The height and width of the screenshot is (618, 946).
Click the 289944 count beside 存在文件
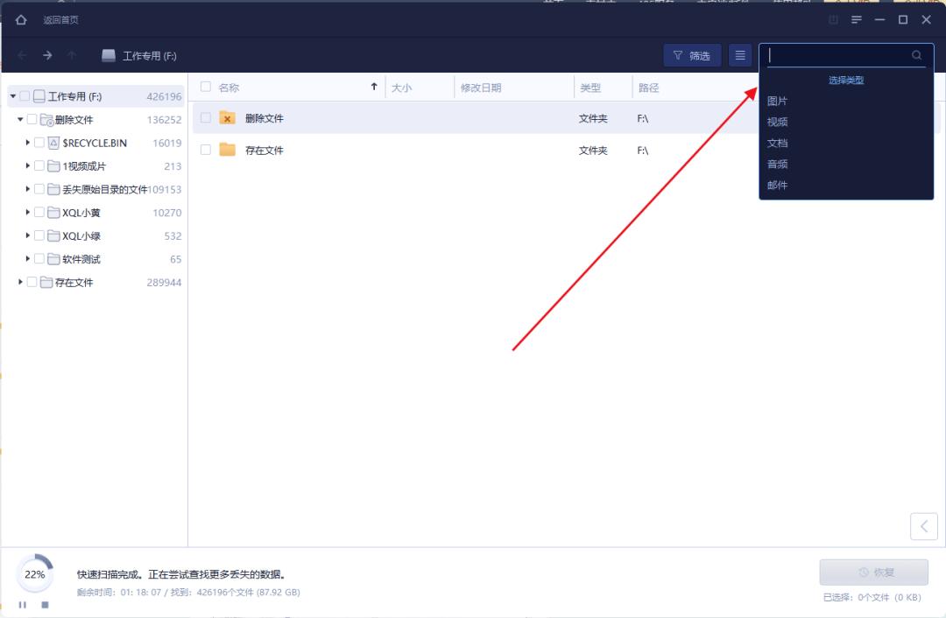pyautogui.click(x=164, y=282)
